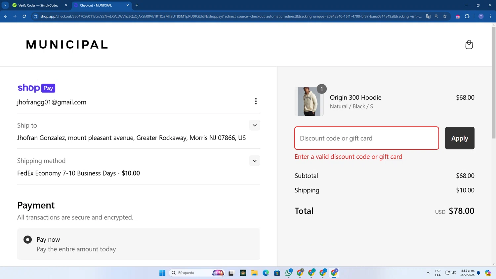Bookmark this page with the star
The image size is (496, 279).
[445, 16]
